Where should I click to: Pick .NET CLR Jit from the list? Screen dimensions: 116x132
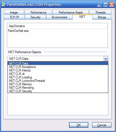(58, 74)
